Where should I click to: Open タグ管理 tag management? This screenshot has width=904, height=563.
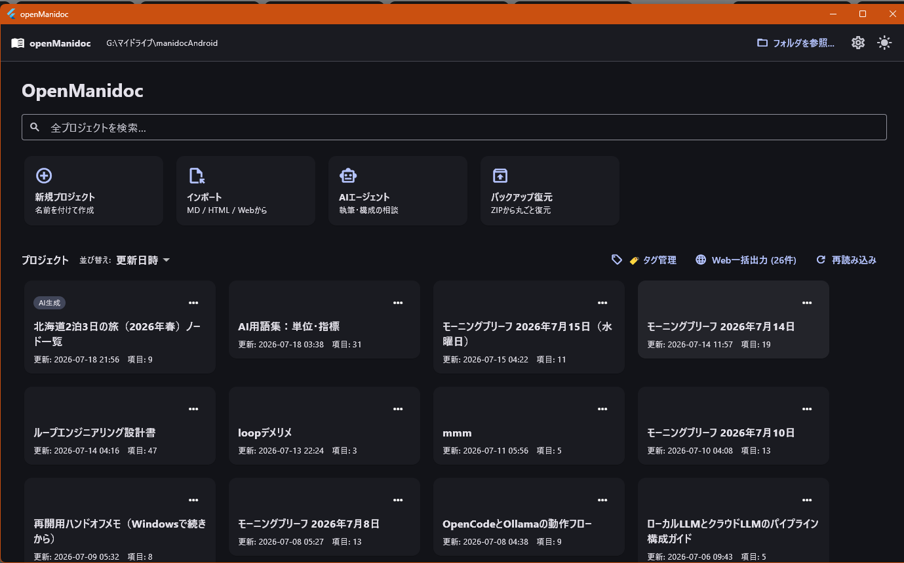coord(644,260)
